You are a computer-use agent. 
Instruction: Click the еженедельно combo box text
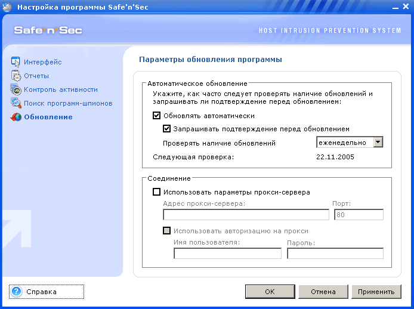[342, 143]
